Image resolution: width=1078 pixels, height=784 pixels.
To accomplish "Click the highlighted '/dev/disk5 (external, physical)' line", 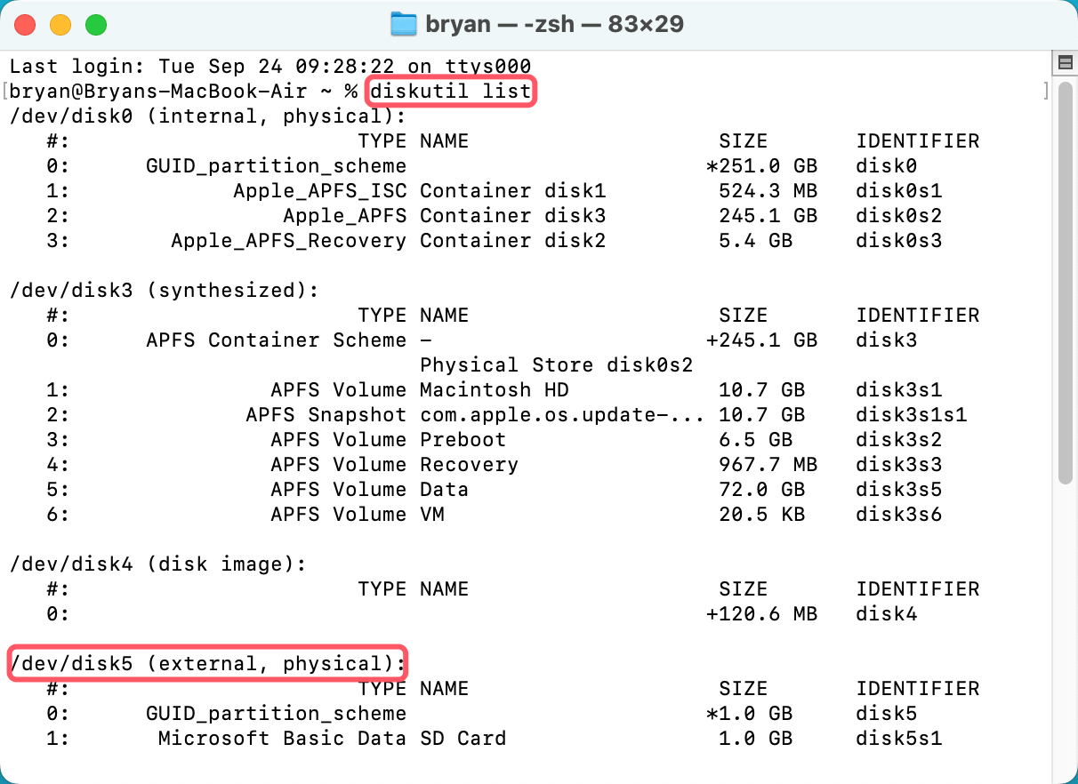I will click(x=206, y=663).
